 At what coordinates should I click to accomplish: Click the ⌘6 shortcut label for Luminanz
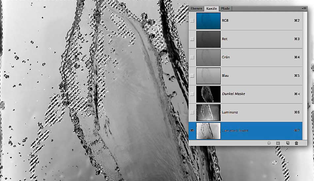click(297, 112)
